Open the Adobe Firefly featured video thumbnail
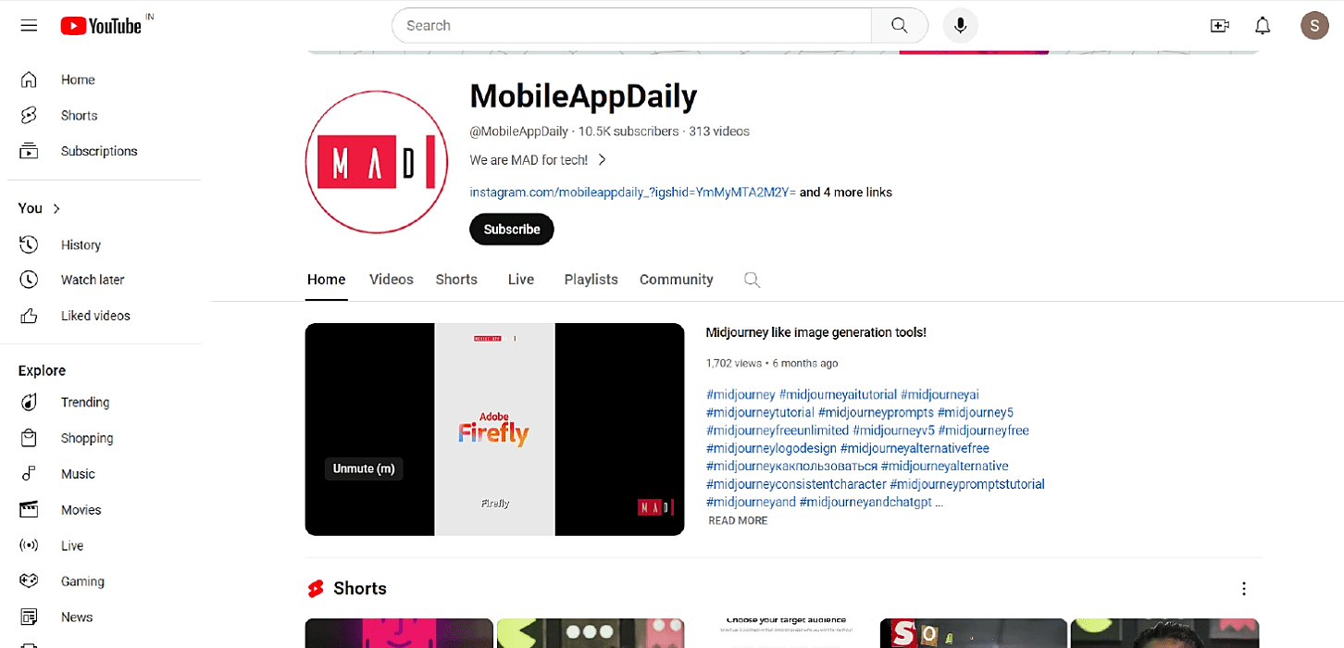Viewport: 1344px width, 648px height. pos(494,430)
